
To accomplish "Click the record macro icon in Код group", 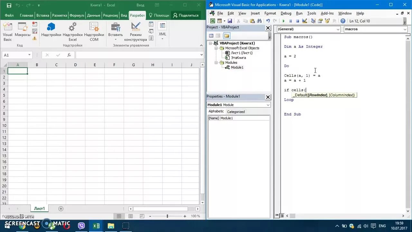I will 35,24.
